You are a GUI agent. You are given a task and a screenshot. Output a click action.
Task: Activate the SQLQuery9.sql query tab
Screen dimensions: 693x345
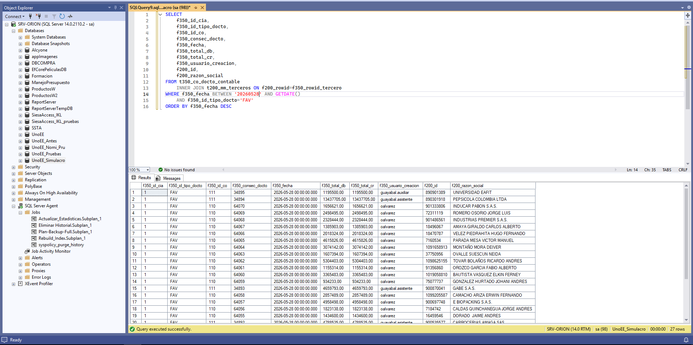(160, 8)
